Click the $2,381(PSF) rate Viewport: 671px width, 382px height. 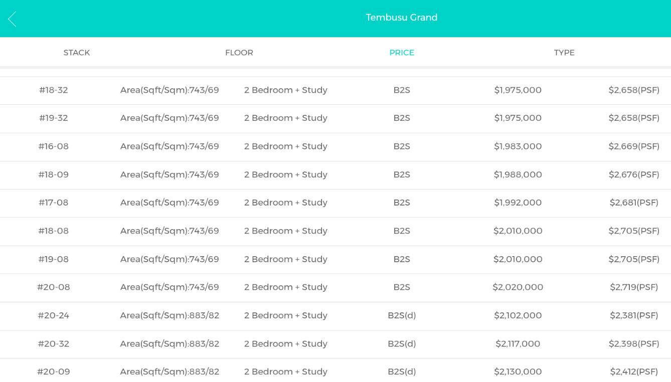(x=634, y=315)
